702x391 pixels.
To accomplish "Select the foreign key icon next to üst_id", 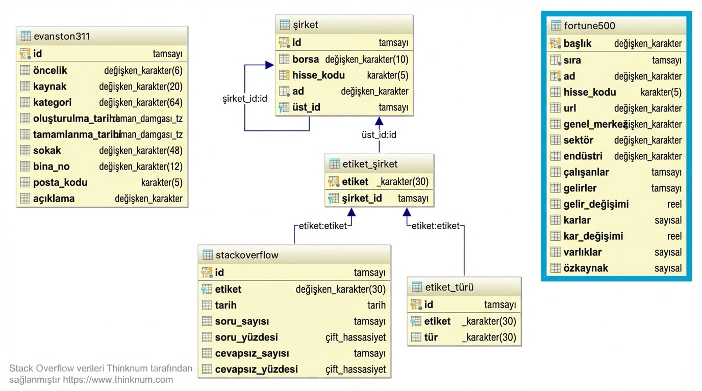I will [284, 107].
